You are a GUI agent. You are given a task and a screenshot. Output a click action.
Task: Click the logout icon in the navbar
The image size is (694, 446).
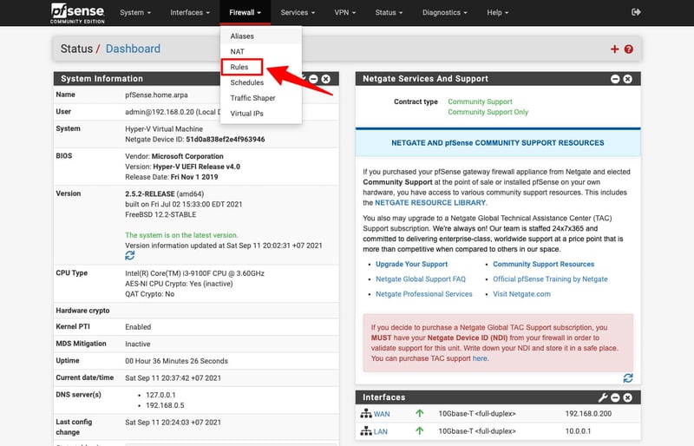coord(636,12)
